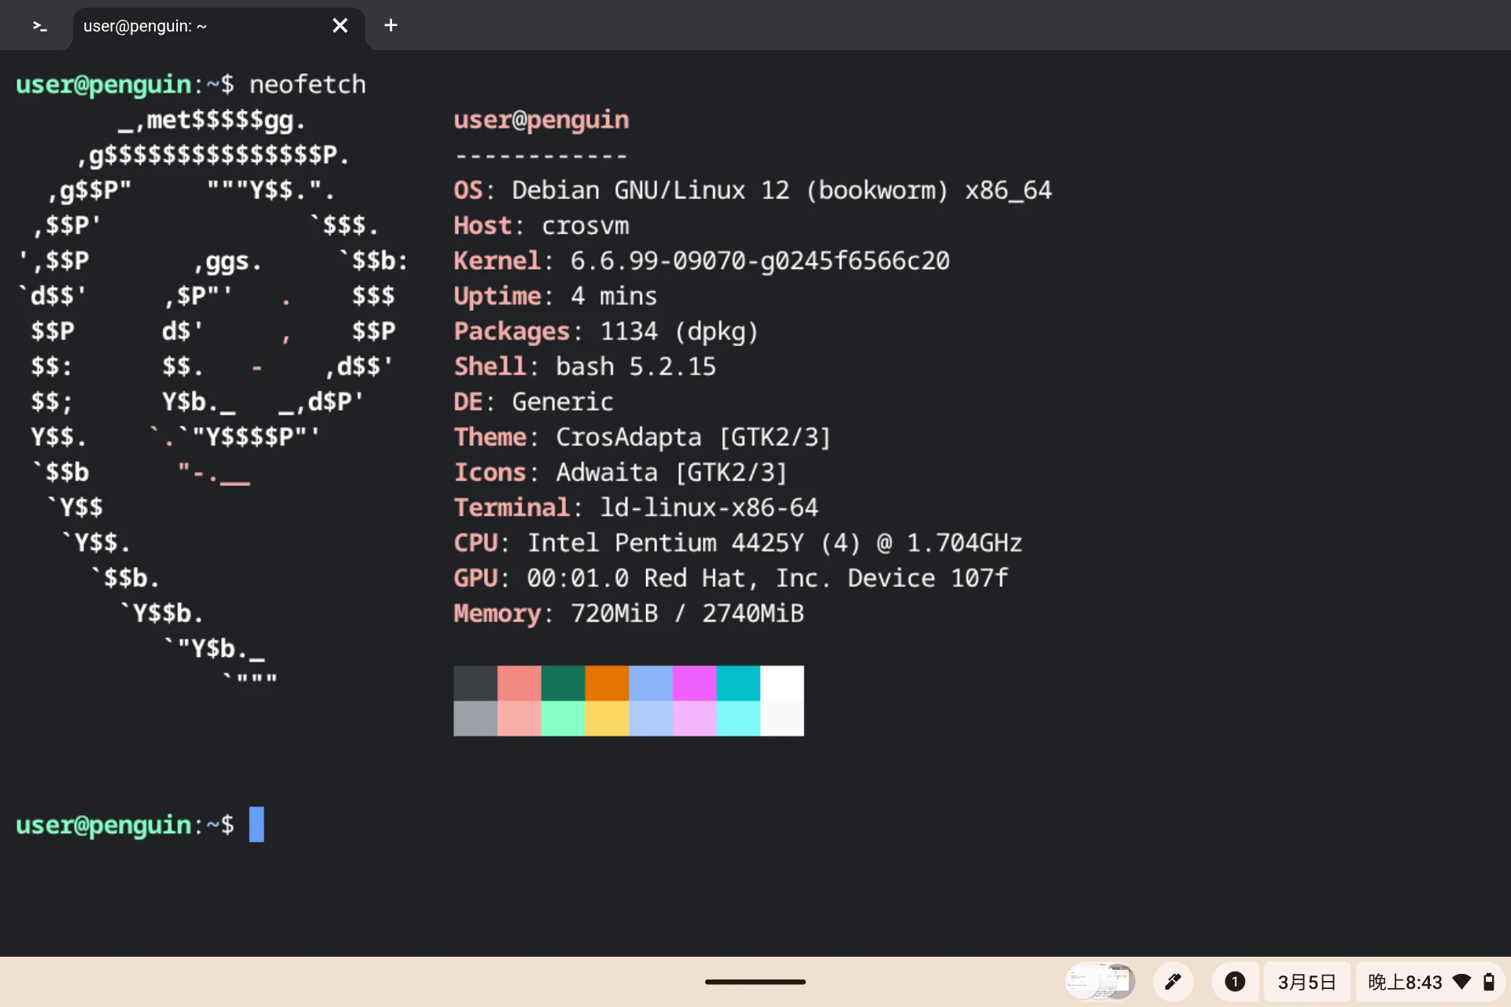Open calendar from the 3月5日 date button
1511x1007 pixels.
tap(1306, 981)
